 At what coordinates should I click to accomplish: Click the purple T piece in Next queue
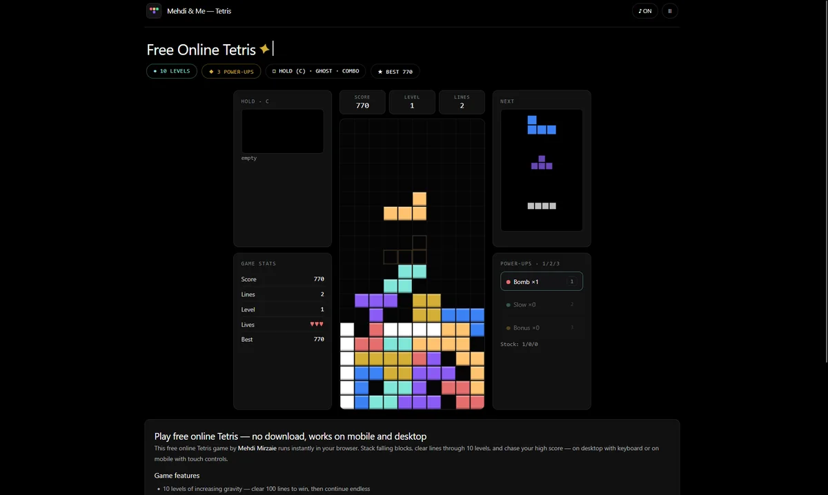tap(542, 163)
